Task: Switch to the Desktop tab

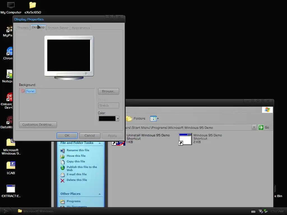Action: click(38, 27)
